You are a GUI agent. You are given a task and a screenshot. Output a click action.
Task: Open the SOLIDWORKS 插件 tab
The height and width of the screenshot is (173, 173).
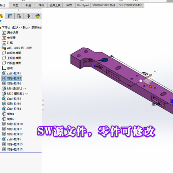coord(104,5)
